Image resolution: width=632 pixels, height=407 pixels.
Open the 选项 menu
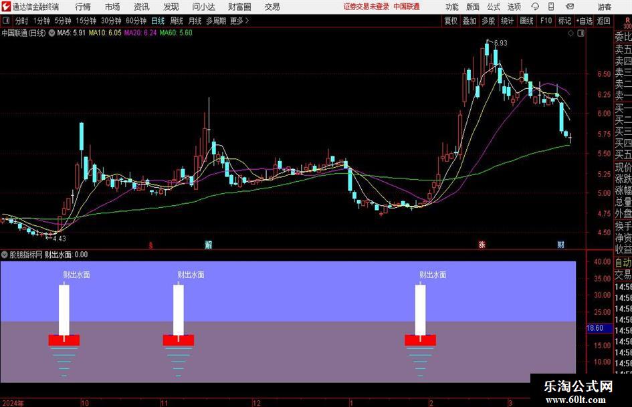coord(514,7)
